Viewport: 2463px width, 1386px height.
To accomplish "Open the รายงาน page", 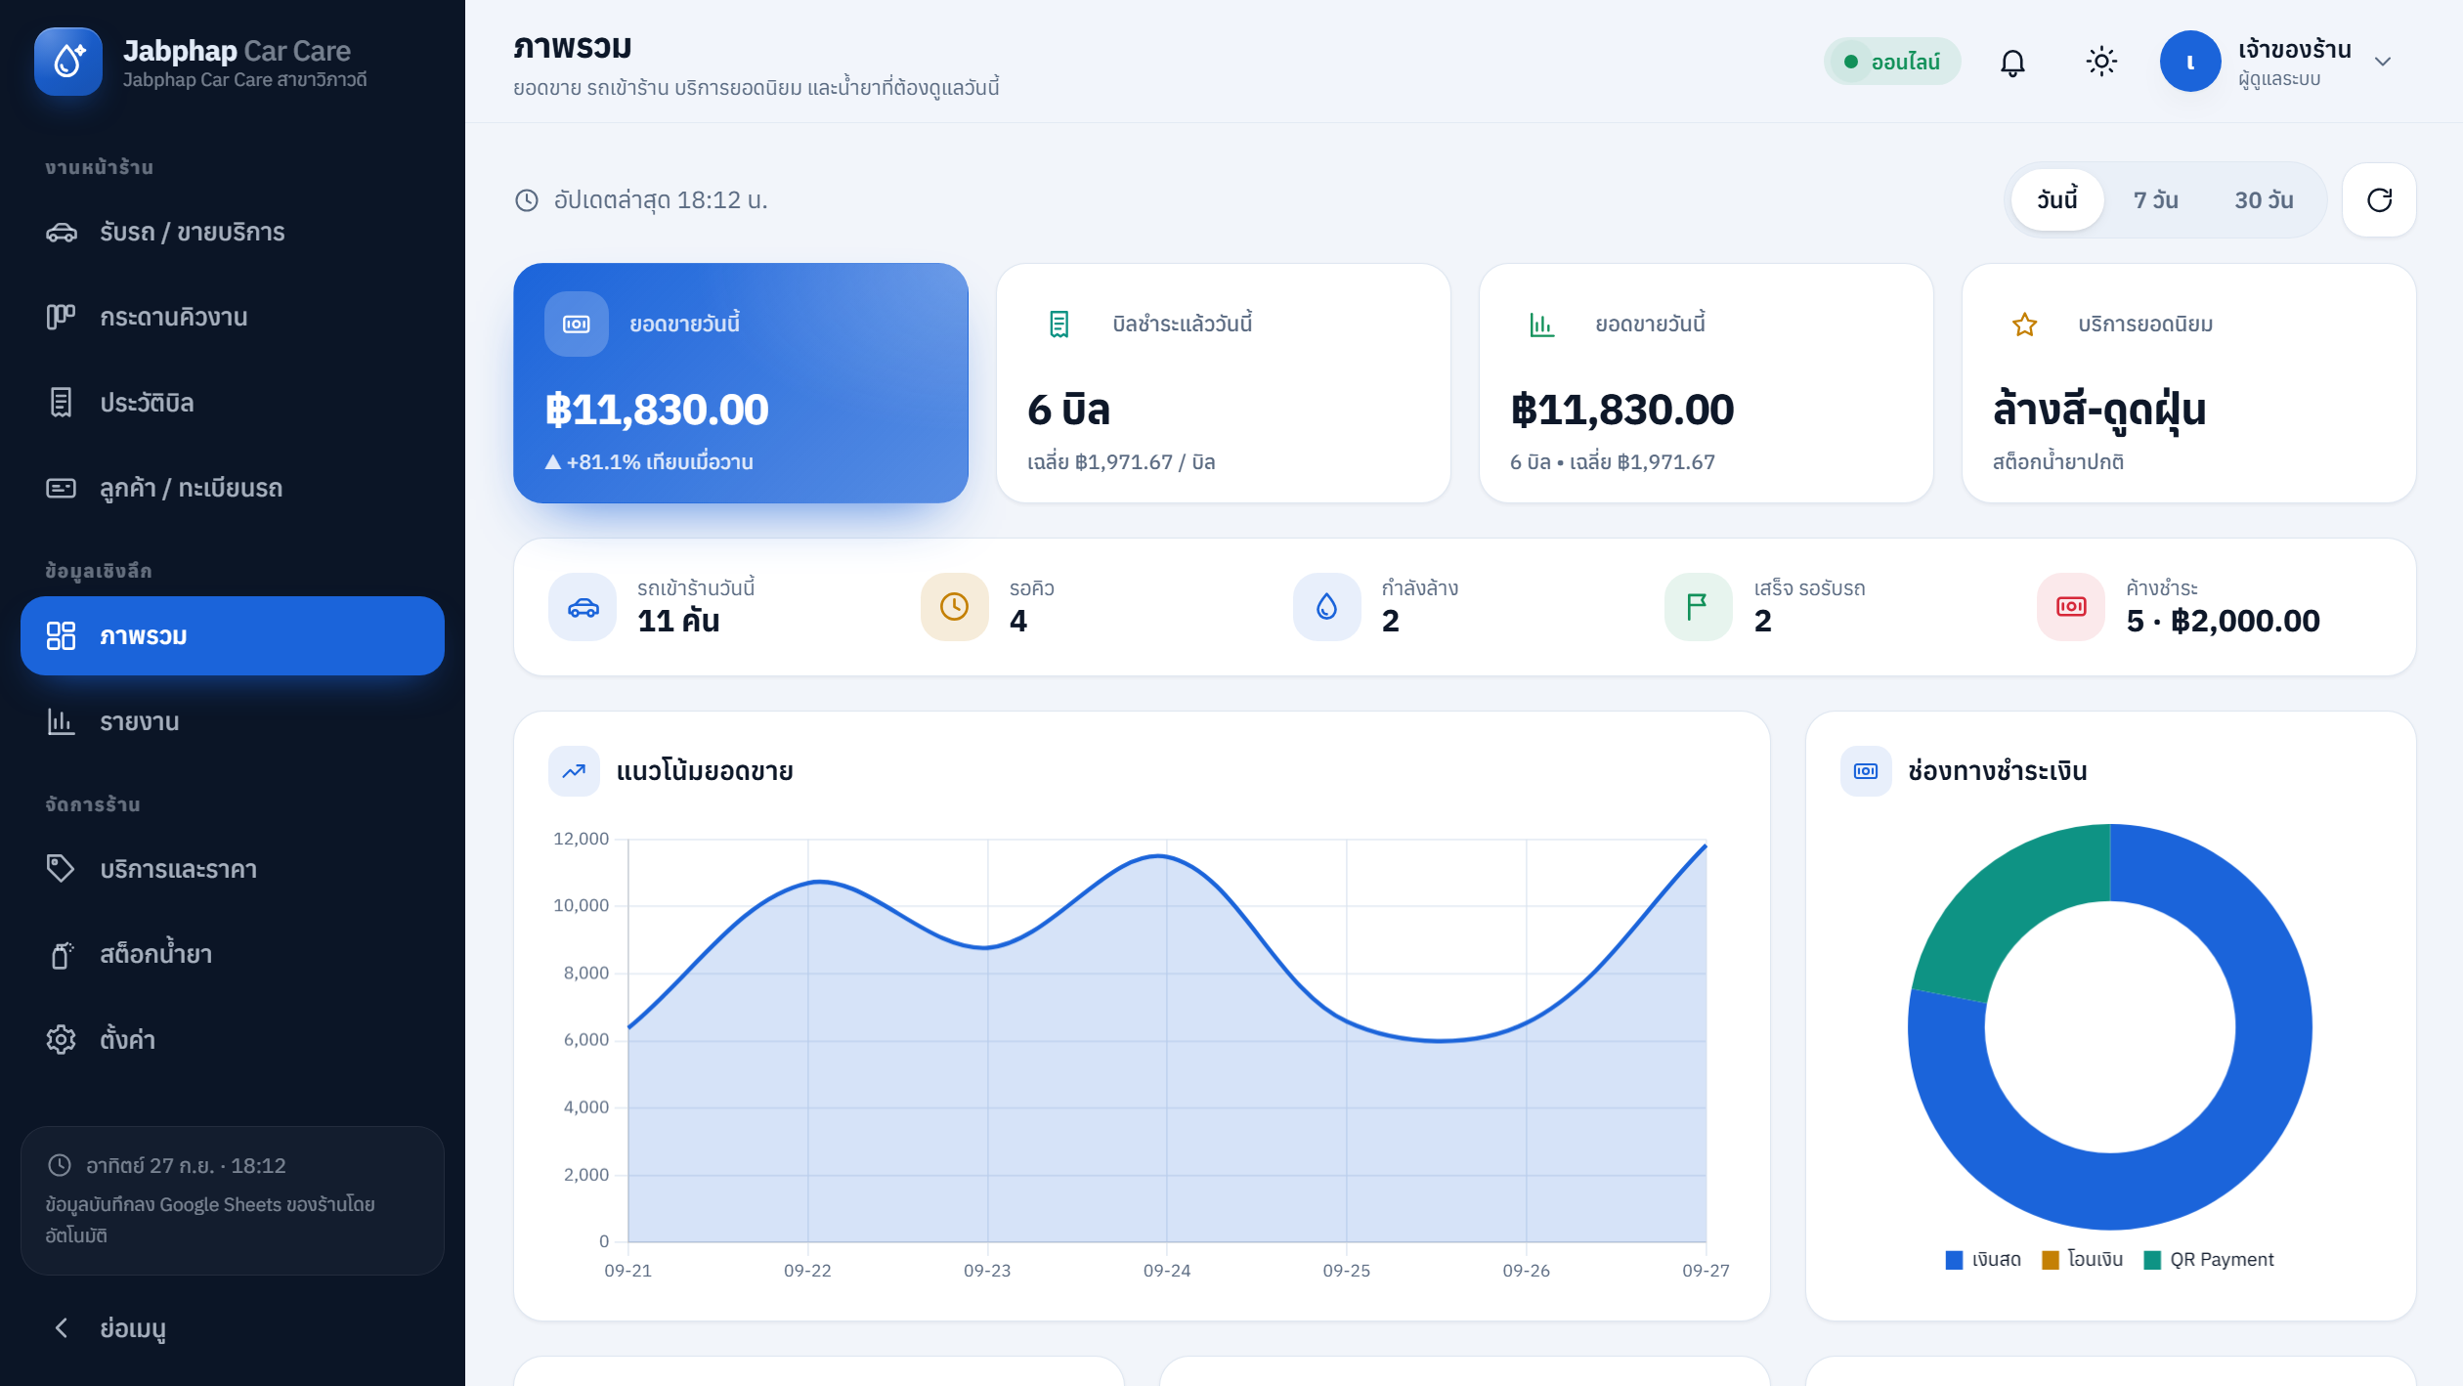I will 232,721.
